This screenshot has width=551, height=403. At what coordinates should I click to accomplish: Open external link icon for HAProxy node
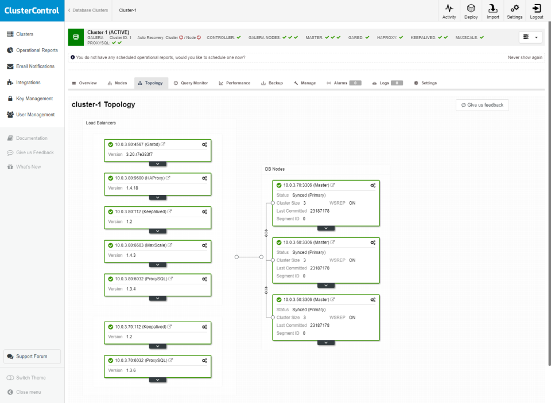point(168,178)
